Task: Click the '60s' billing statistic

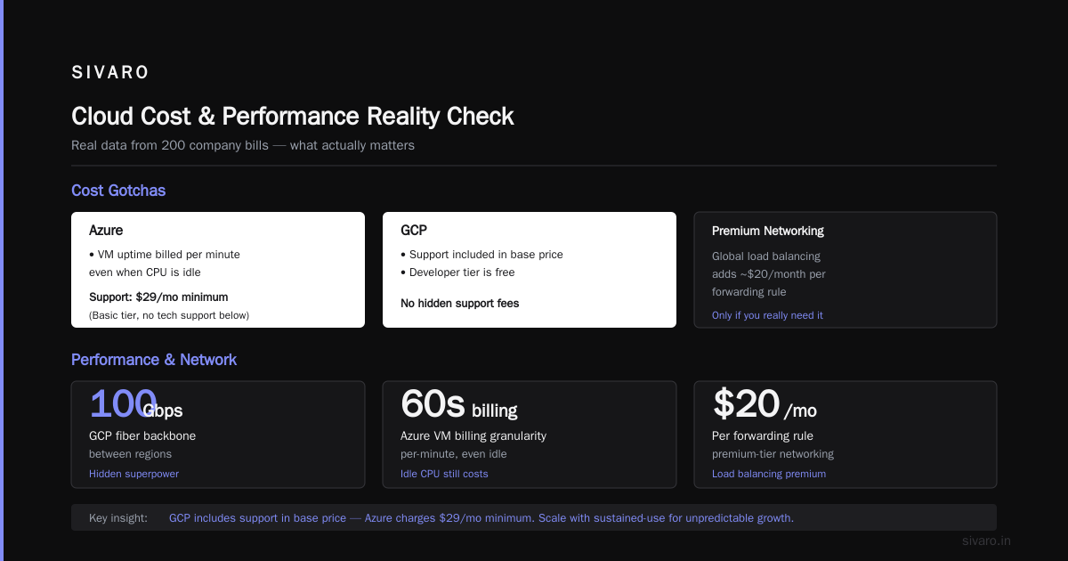Action: tap(433, 403)
